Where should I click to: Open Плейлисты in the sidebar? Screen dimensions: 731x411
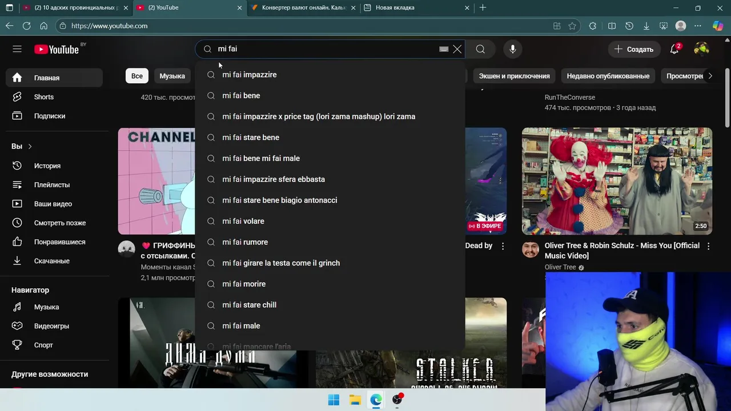point(54,185)
